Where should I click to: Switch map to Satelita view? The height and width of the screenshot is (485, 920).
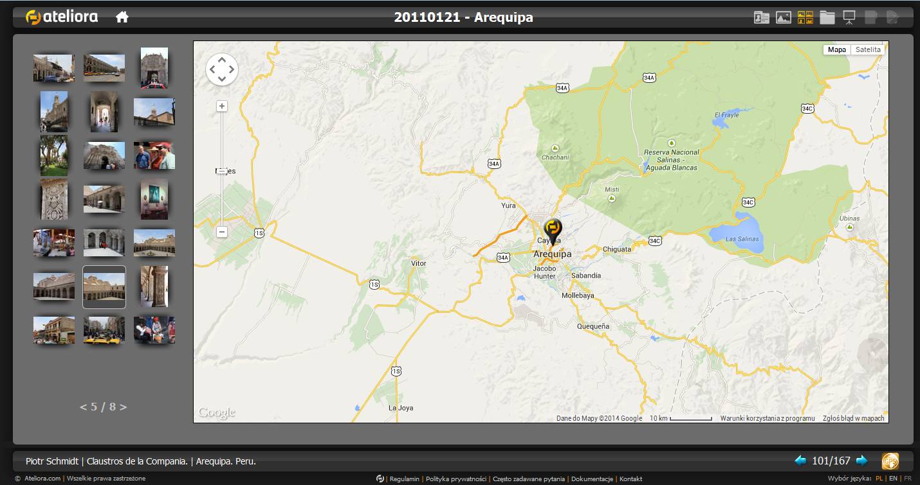coord(868,49)
